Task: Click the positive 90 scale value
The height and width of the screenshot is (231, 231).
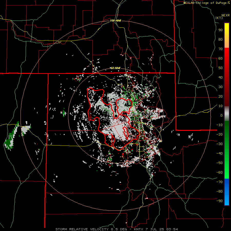Action: 220,30
